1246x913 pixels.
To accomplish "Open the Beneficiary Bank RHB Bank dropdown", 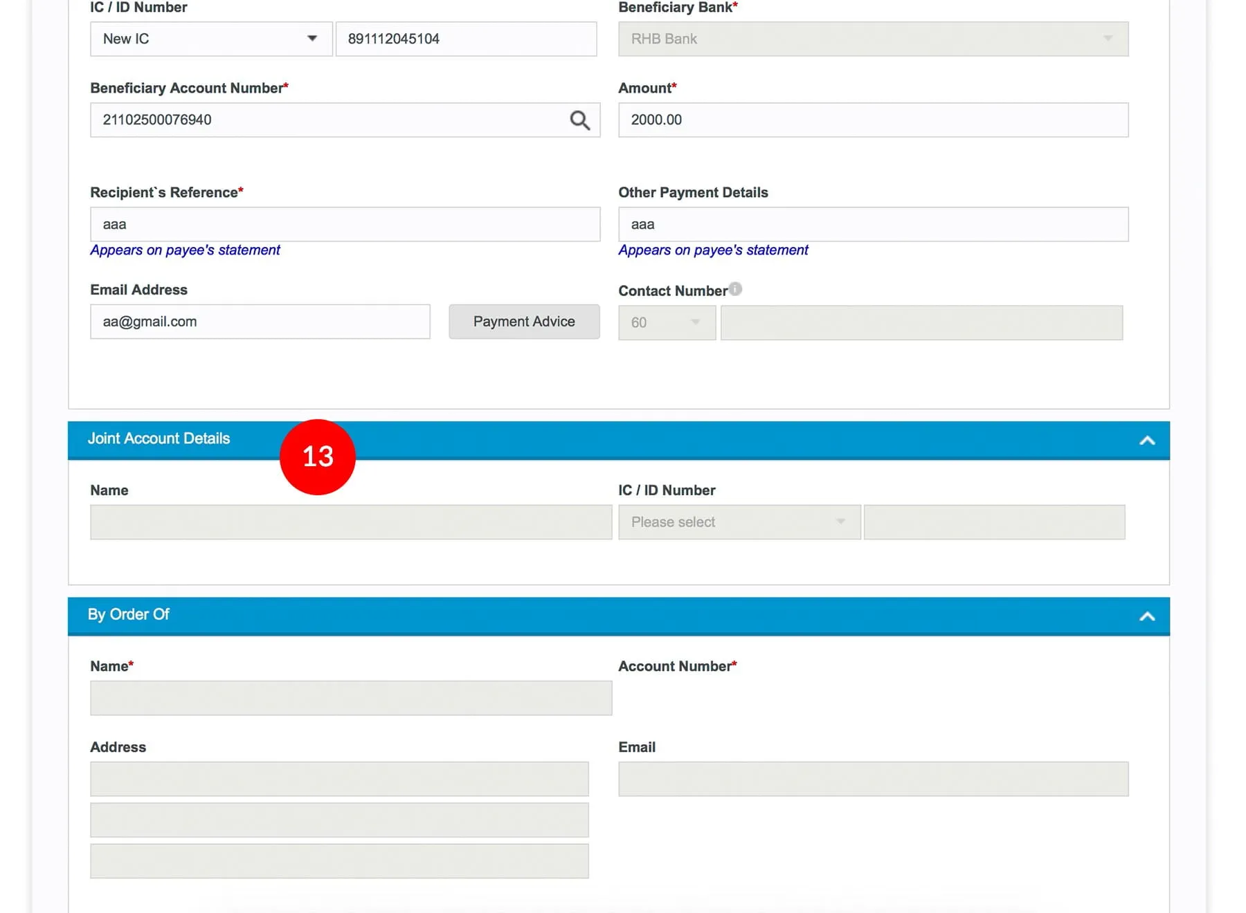I will pyautogui.click(x=872, y=39).
